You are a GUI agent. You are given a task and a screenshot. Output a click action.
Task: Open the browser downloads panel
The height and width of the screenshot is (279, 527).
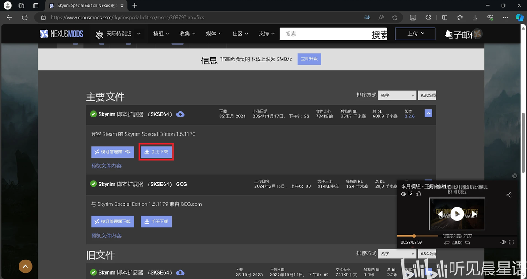(475, 18)
